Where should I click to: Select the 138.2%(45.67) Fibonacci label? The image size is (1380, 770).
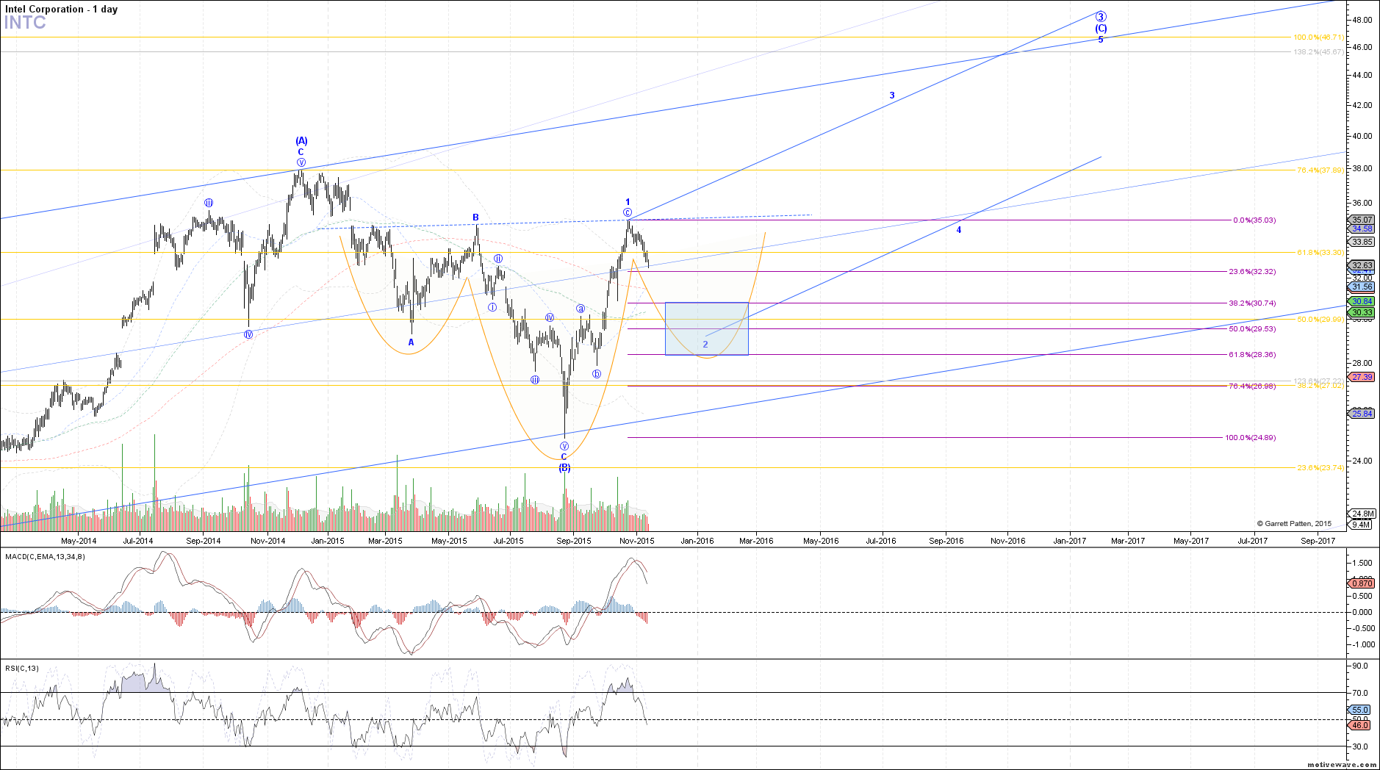(1319, 51)
